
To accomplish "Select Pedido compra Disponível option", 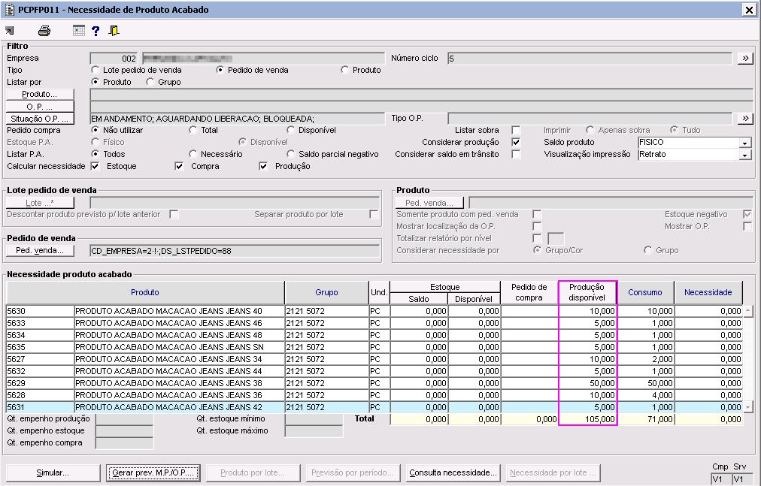I will [290, 130].
